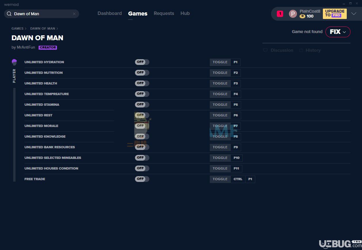
Task: Click Toggle button for Unlimited Rest
Action: pos(220,116)
